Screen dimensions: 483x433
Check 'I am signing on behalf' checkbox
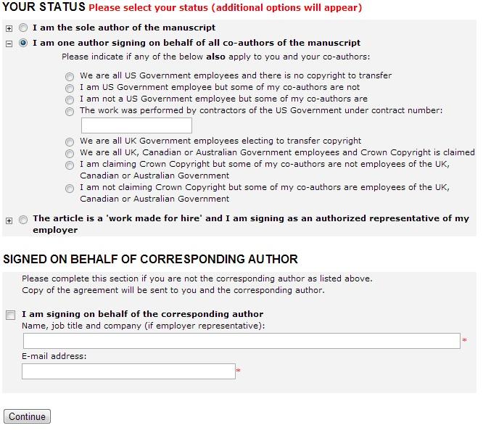coord(10,315)
